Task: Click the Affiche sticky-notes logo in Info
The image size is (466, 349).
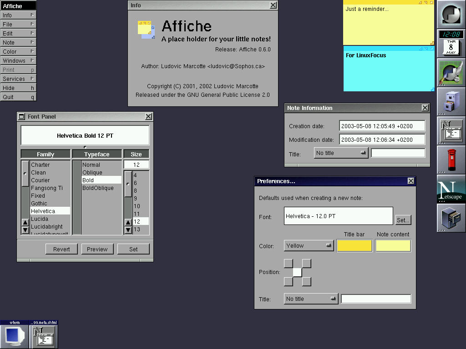Action: click(147, 30)
